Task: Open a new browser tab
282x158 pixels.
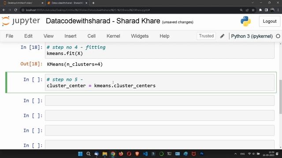Action: 93,3
